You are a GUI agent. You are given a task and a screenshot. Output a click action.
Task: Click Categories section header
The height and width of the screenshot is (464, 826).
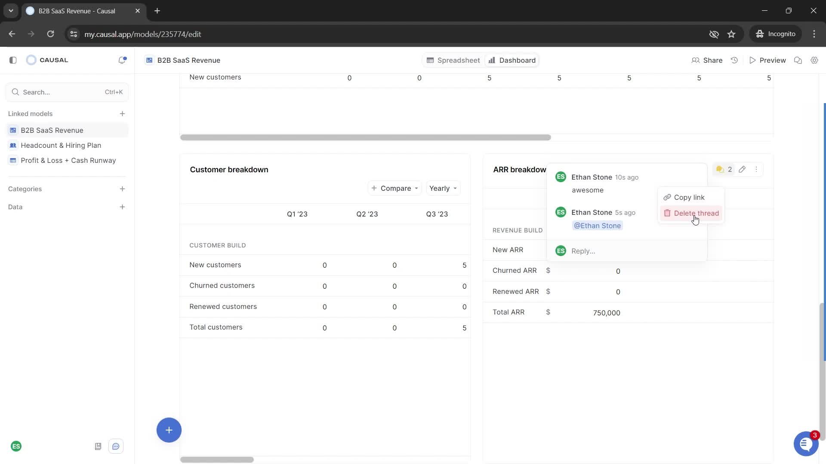pos(25,189)
